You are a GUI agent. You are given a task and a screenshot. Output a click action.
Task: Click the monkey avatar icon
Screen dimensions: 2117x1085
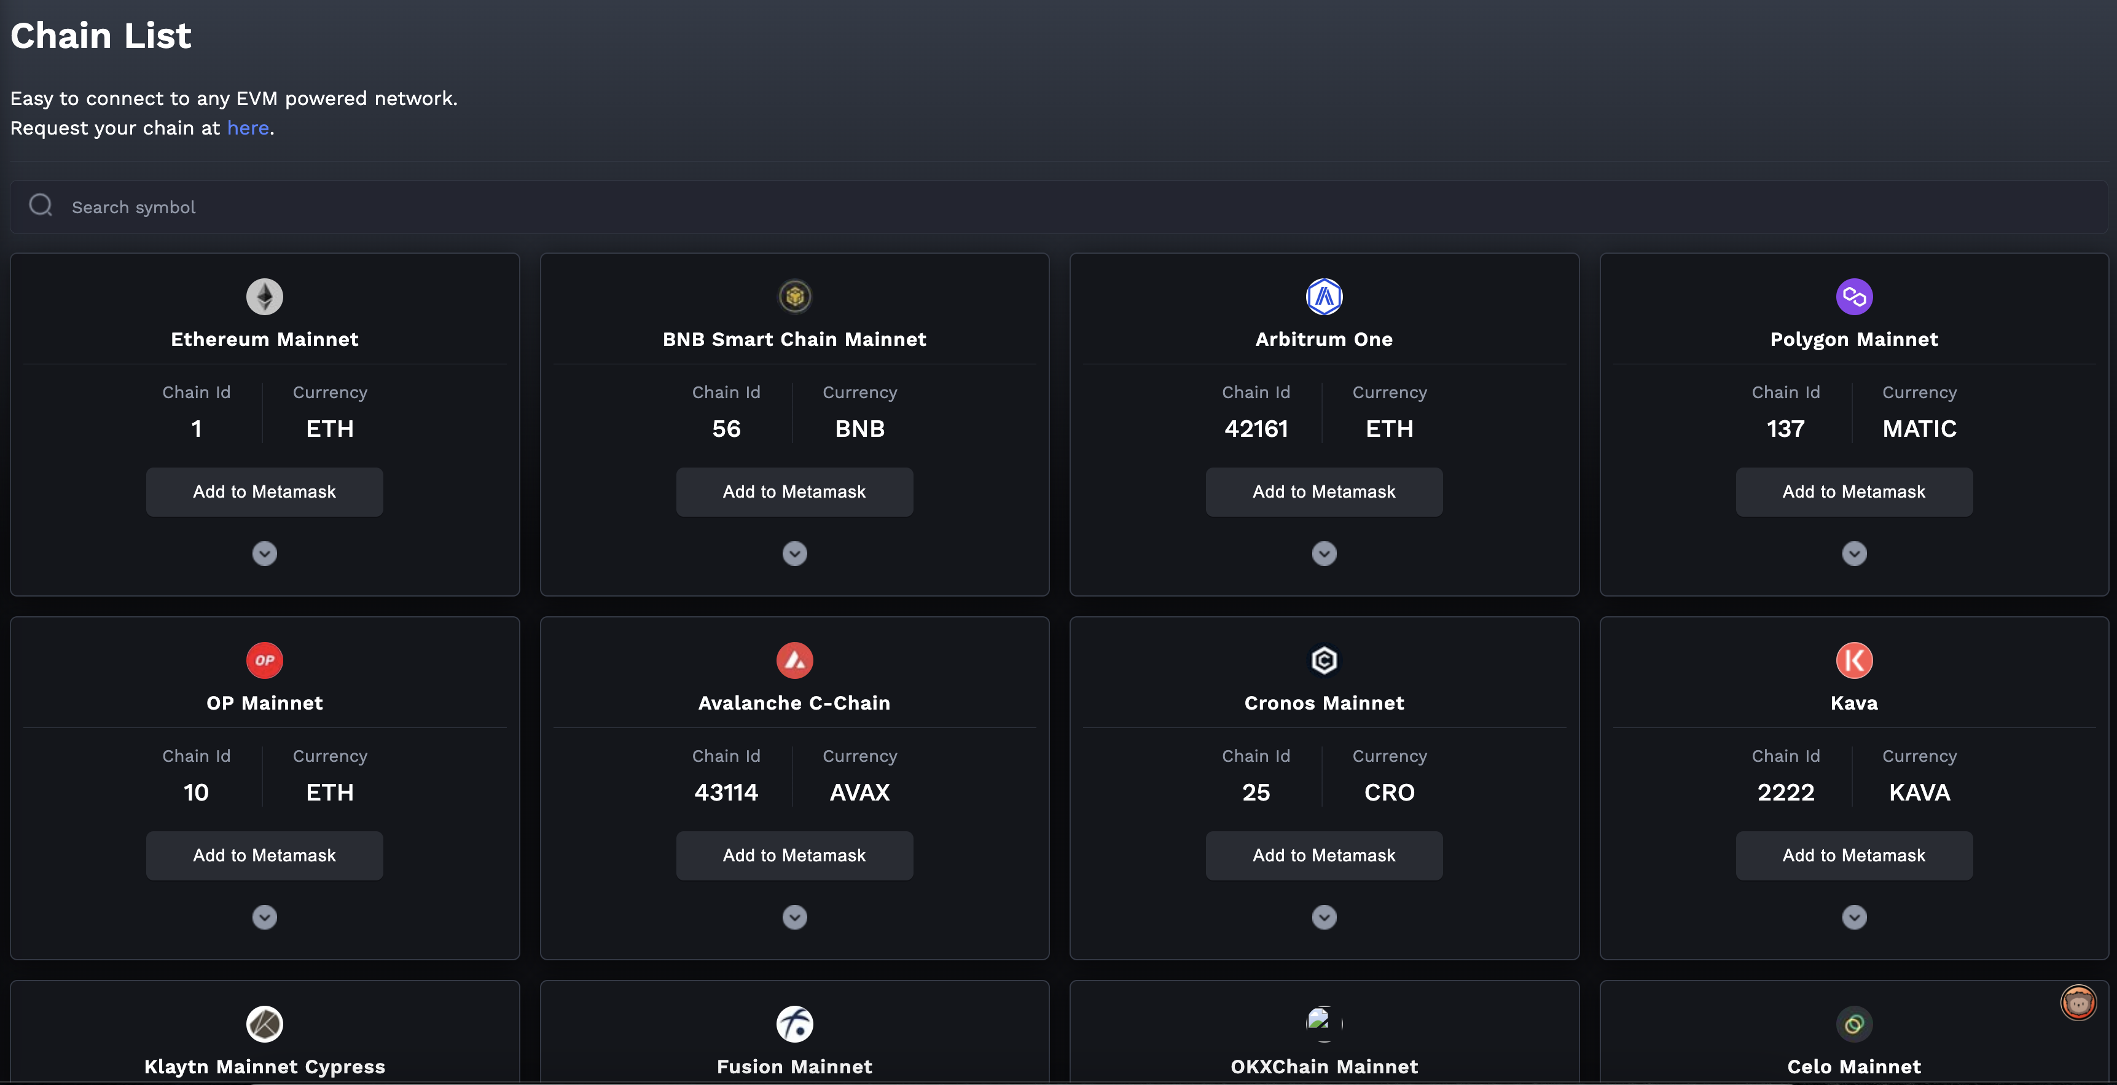tap(2078, 1002)
